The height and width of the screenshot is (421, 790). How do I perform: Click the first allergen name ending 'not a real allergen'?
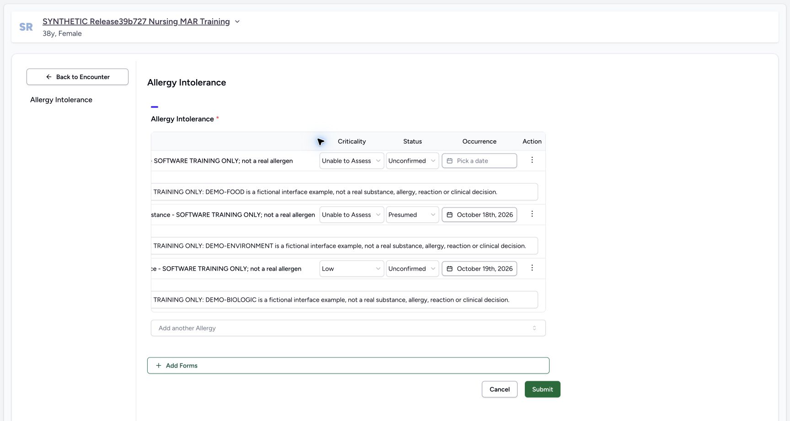tap(222, 161)
